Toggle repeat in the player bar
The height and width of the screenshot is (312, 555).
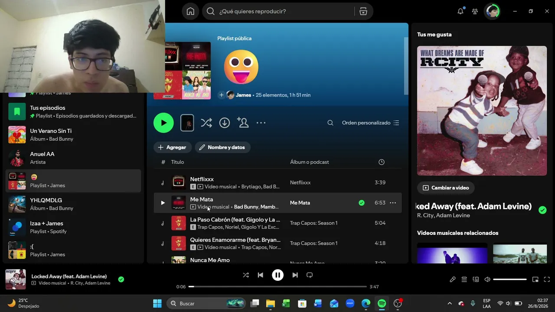tap(310, 275)
